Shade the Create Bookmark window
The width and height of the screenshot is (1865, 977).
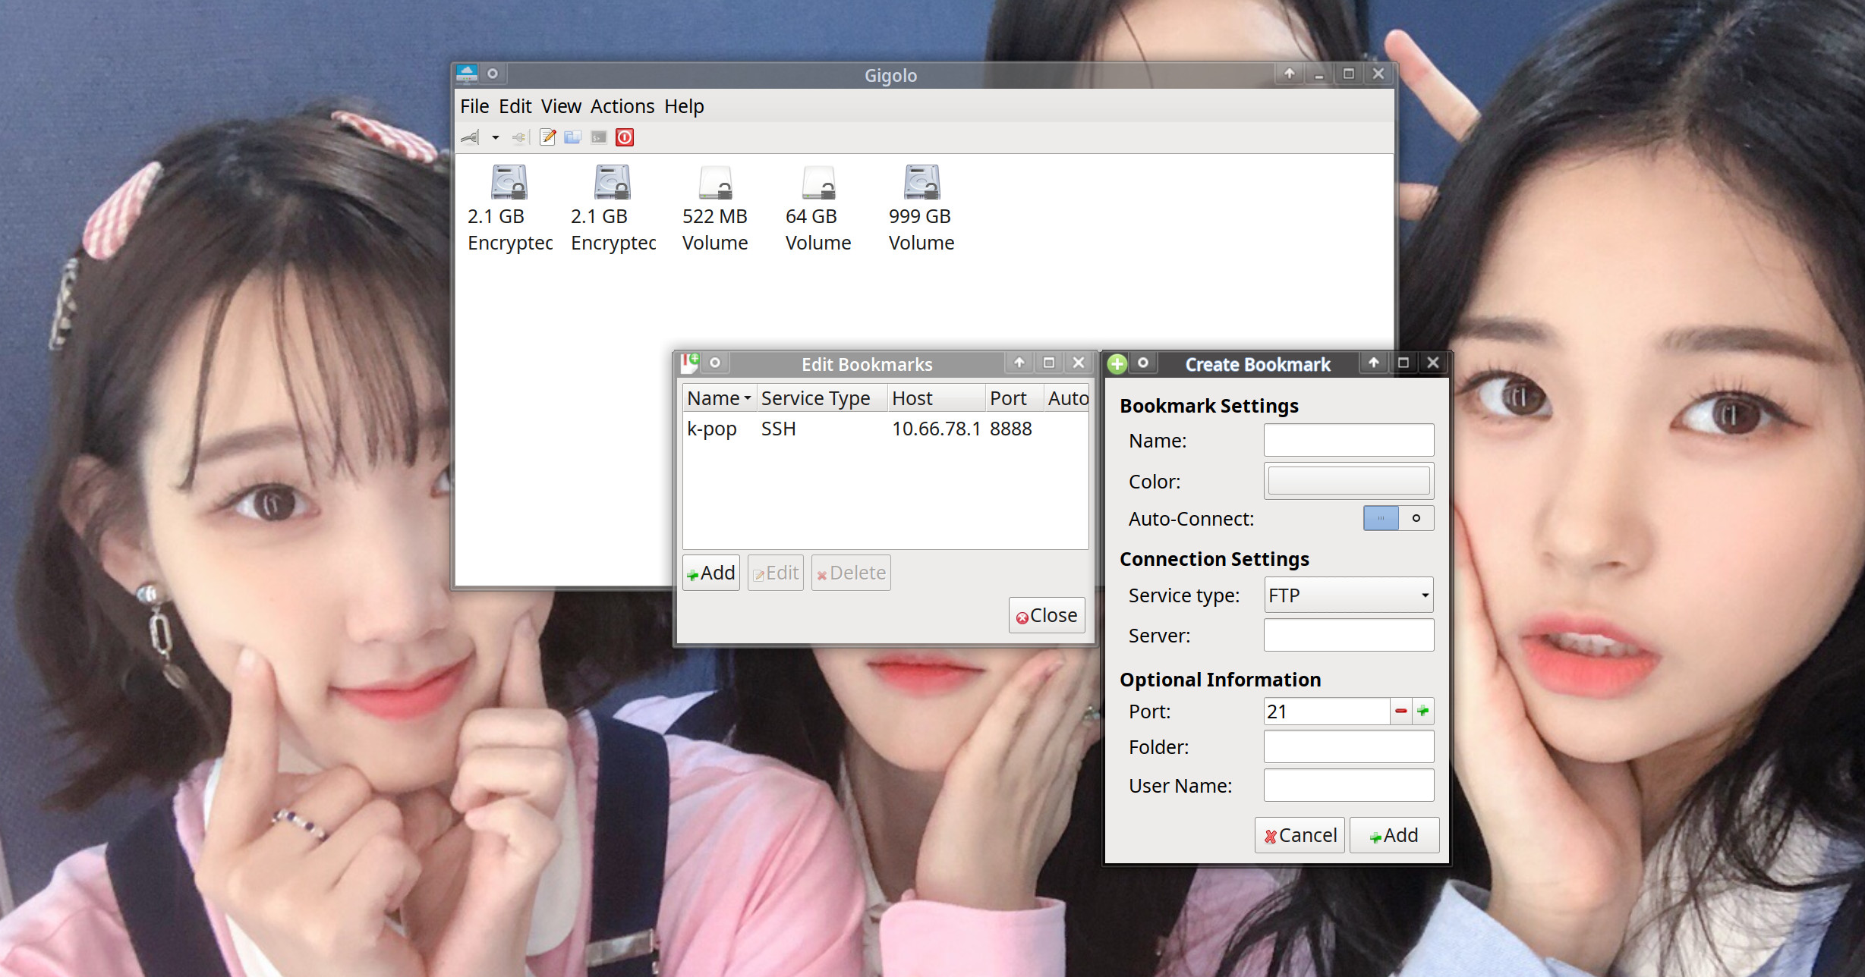click(x=1374, y=363)
